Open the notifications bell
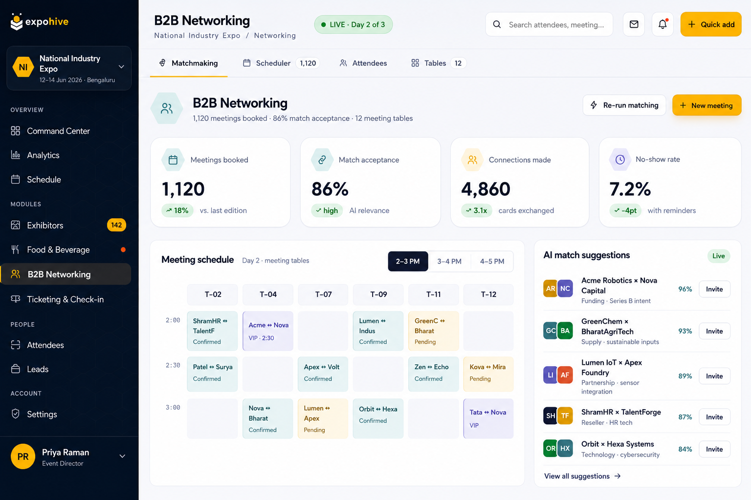This screenshot has width=751, height=500. point(663,24)
